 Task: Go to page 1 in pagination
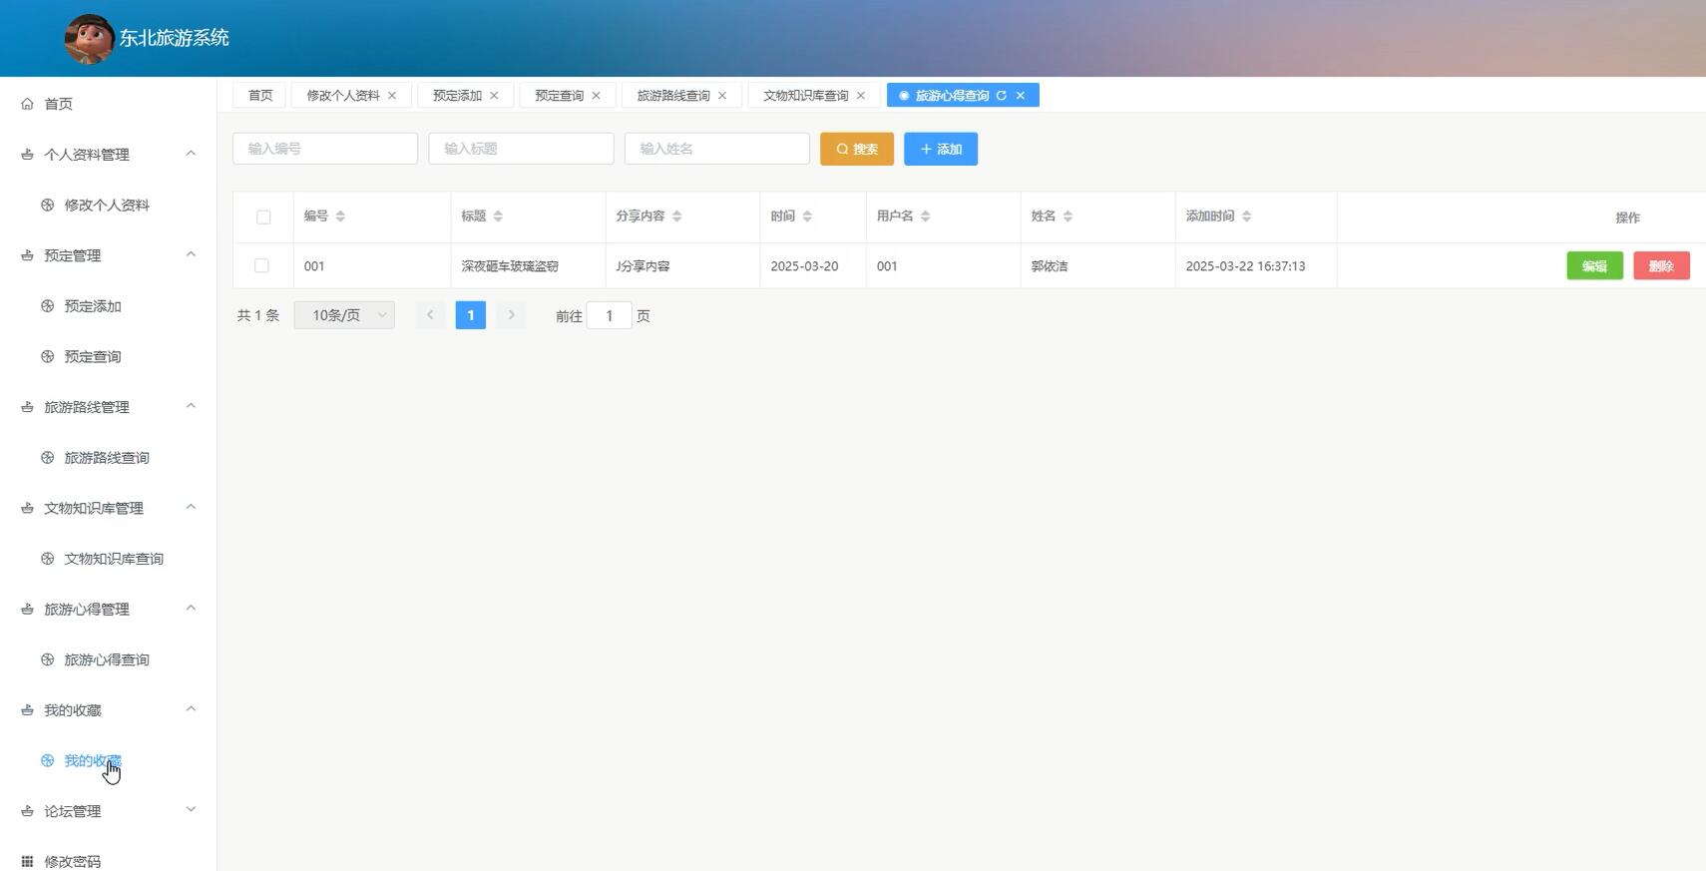coord(471,315)
